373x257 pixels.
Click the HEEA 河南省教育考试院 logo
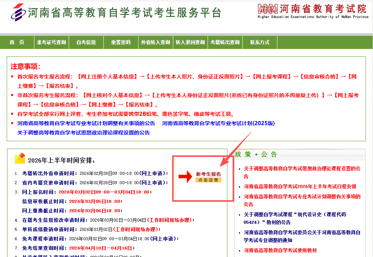tap(313, 12)
